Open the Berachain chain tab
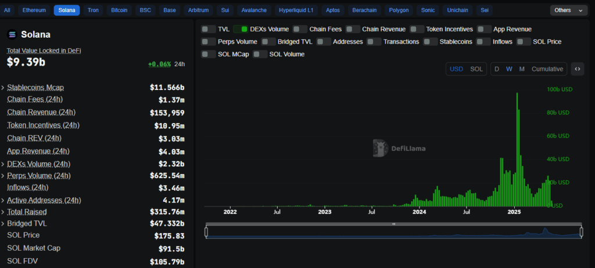The height and width of the screenshot is (268, 595). pyautogui.click(x=364, y=10)
